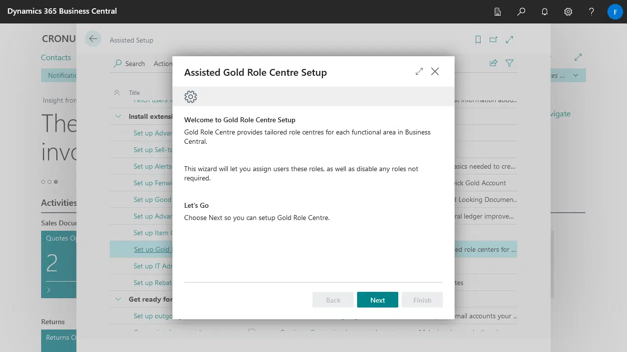
Task: Collapse the Get ready for group
Action: click(x=118, y=299)
